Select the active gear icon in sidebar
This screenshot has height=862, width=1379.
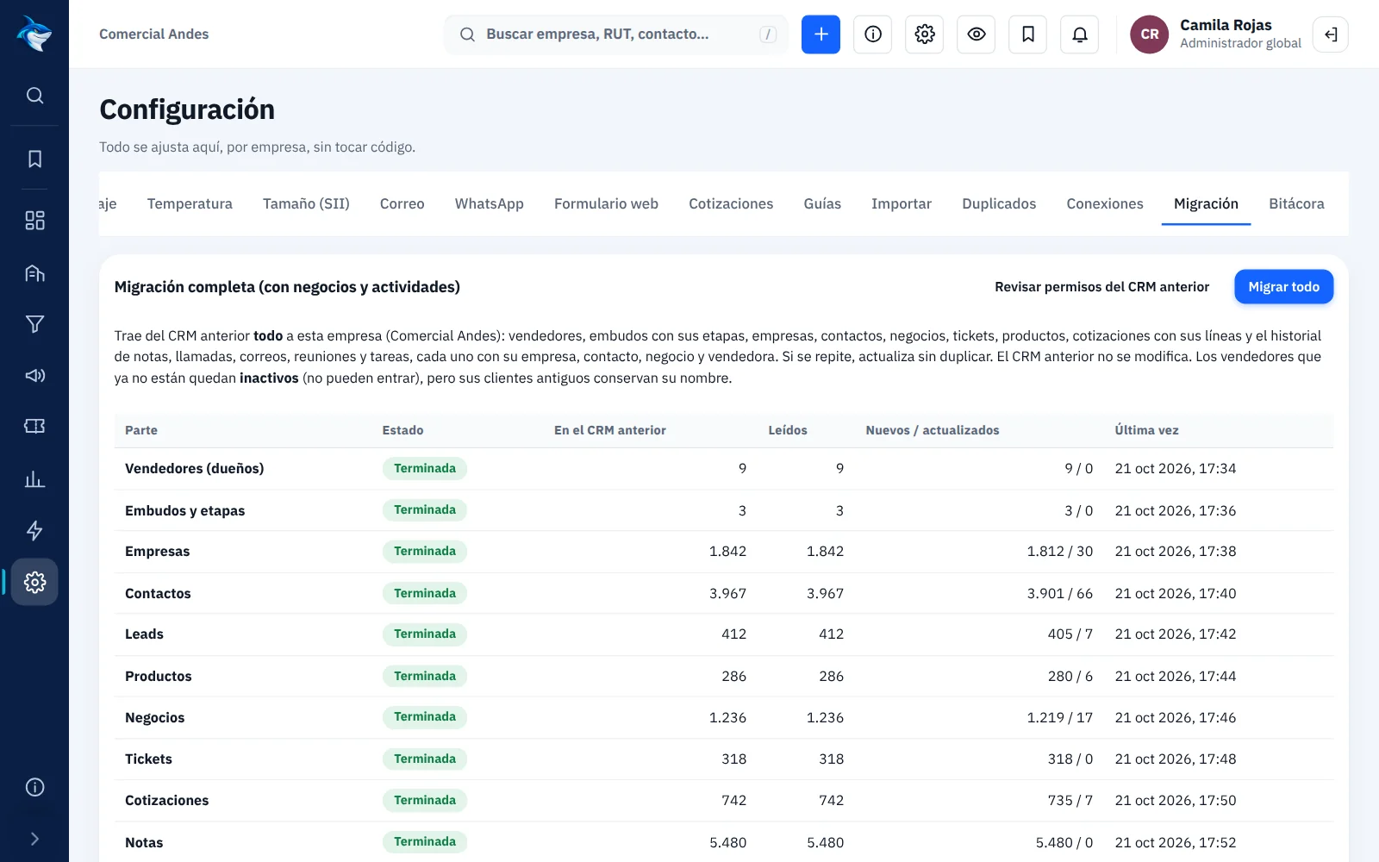click(34, 582)
